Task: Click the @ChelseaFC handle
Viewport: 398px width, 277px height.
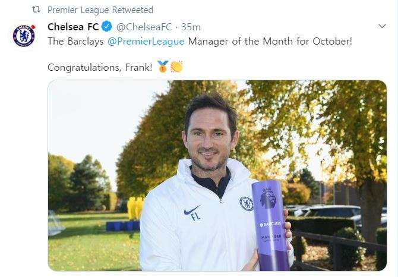Action: click(x=144, y=27)
